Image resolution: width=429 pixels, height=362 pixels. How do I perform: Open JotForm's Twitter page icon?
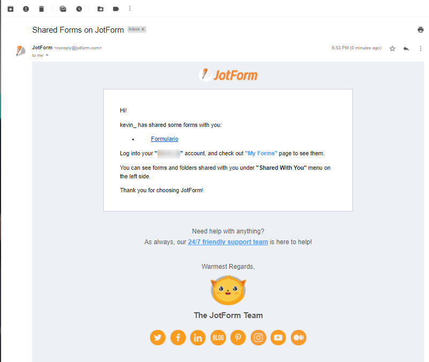click(x=157, y=337)
